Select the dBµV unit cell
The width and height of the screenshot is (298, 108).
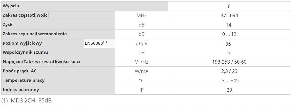[x=141, y=43]
